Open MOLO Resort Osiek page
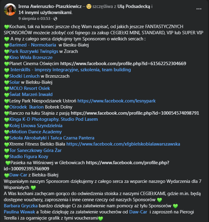Screen dimensions: 209x222 (30, 88)
